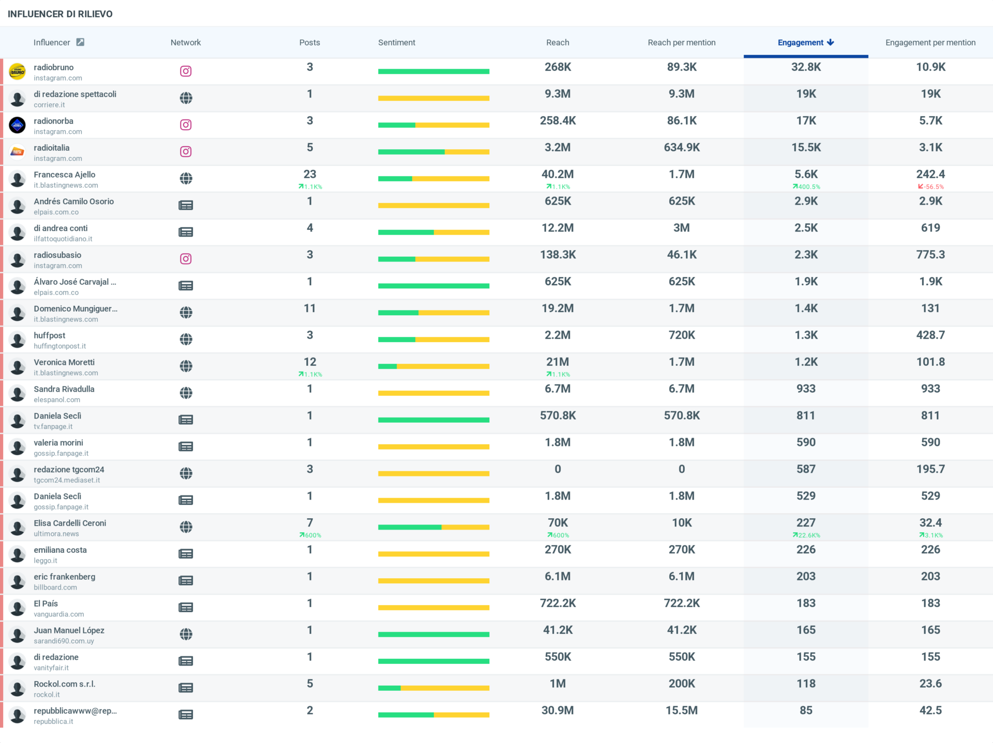Click the 195.7 value in tgcom24 row

(930, 469)
